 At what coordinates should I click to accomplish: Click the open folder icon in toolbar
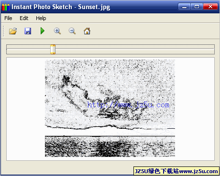pos(13,31)
